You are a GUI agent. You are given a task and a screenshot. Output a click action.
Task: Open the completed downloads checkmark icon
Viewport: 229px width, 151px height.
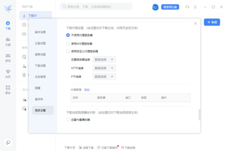(24, 25)
